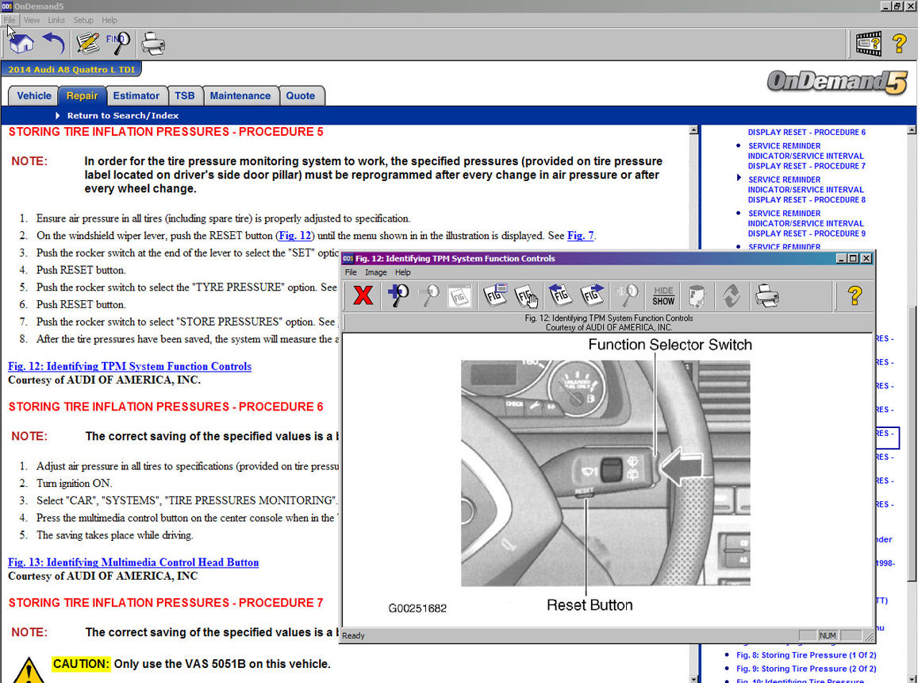
Task: Select the FIG hand pan tool
Action: [x=526, y=296]
